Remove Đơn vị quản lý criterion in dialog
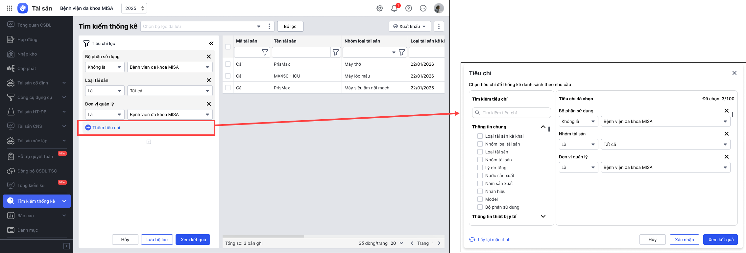 (x=727, y=157)
